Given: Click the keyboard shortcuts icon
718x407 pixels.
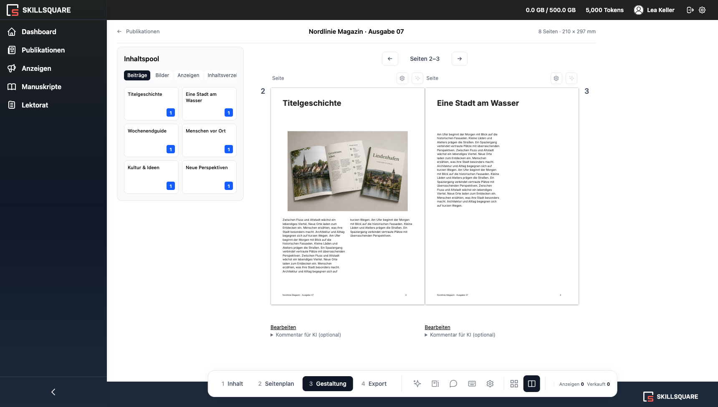Looking at the screenshot, I should (x=472, y=384).
